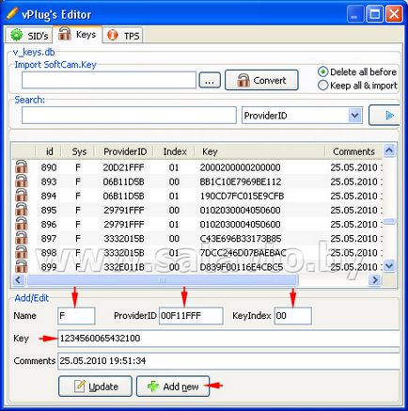Screen dimensions: 408x411
Task: Click into the Key input field
Action: point(228,339)
